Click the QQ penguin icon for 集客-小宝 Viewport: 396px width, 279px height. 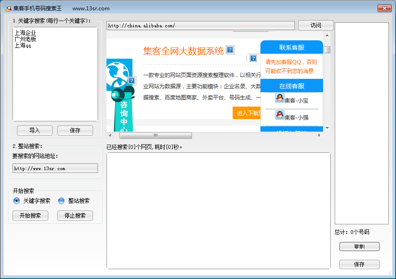[x=280, y=98]
